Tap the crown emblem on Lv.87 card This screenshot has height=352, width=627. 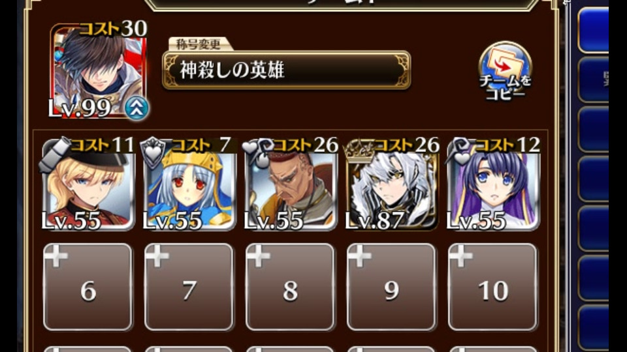click(x=360, y=150)
